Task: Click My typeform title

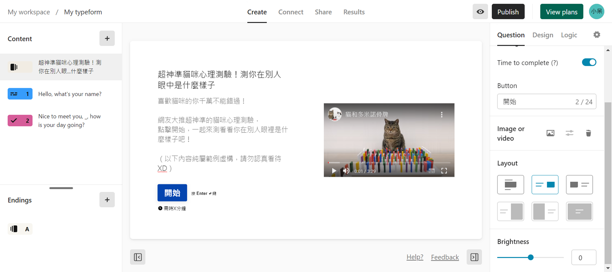Action: click(83, 12)
